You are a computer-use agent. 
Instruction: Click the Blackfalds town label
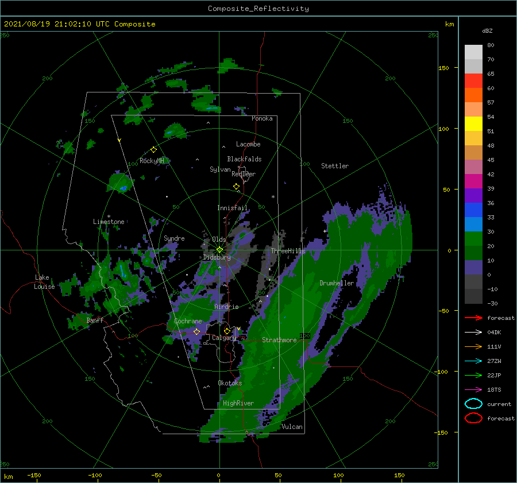[244, 159]
